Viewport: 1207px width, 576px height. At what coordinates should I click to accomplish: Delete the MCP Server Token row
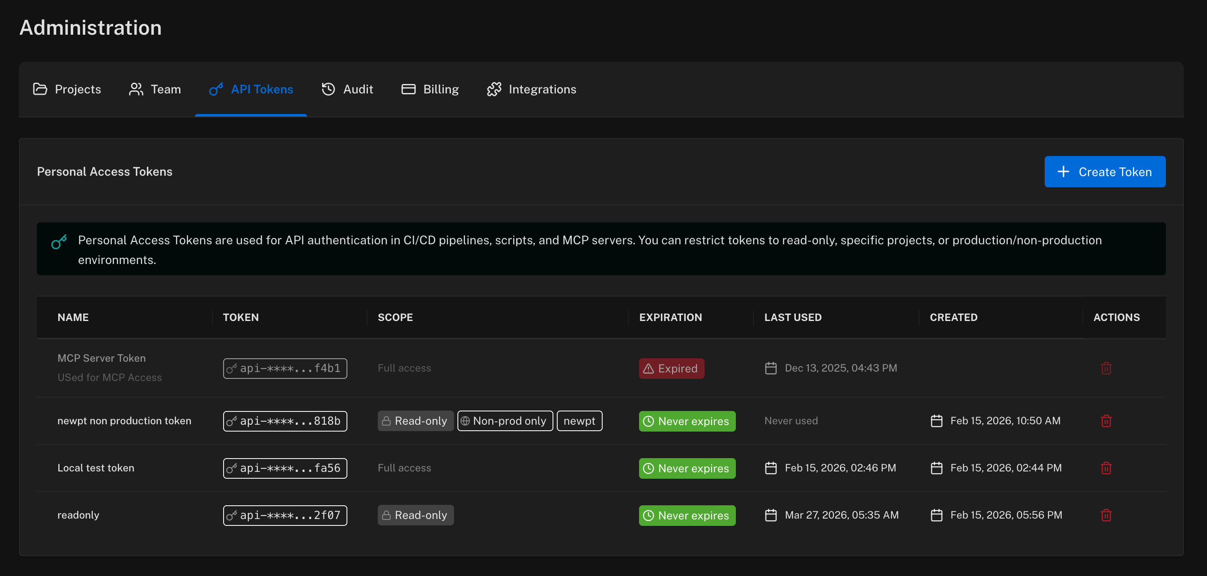(x=1106, y=368)
